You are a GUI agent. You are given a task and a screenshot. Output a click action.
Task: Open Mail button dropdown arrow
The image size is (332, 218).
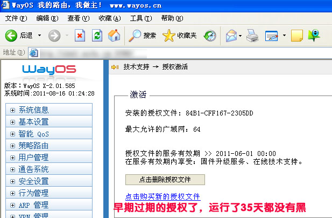pyautogui.click(x=240, y=36)
